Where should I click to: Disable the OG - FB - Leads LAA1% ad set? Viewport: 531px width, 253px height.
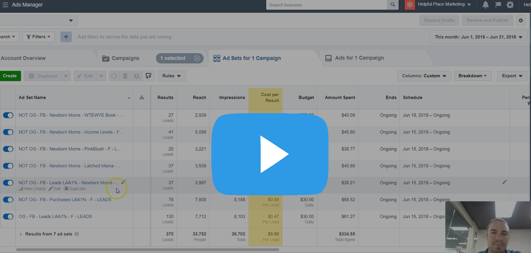point(8,217)
